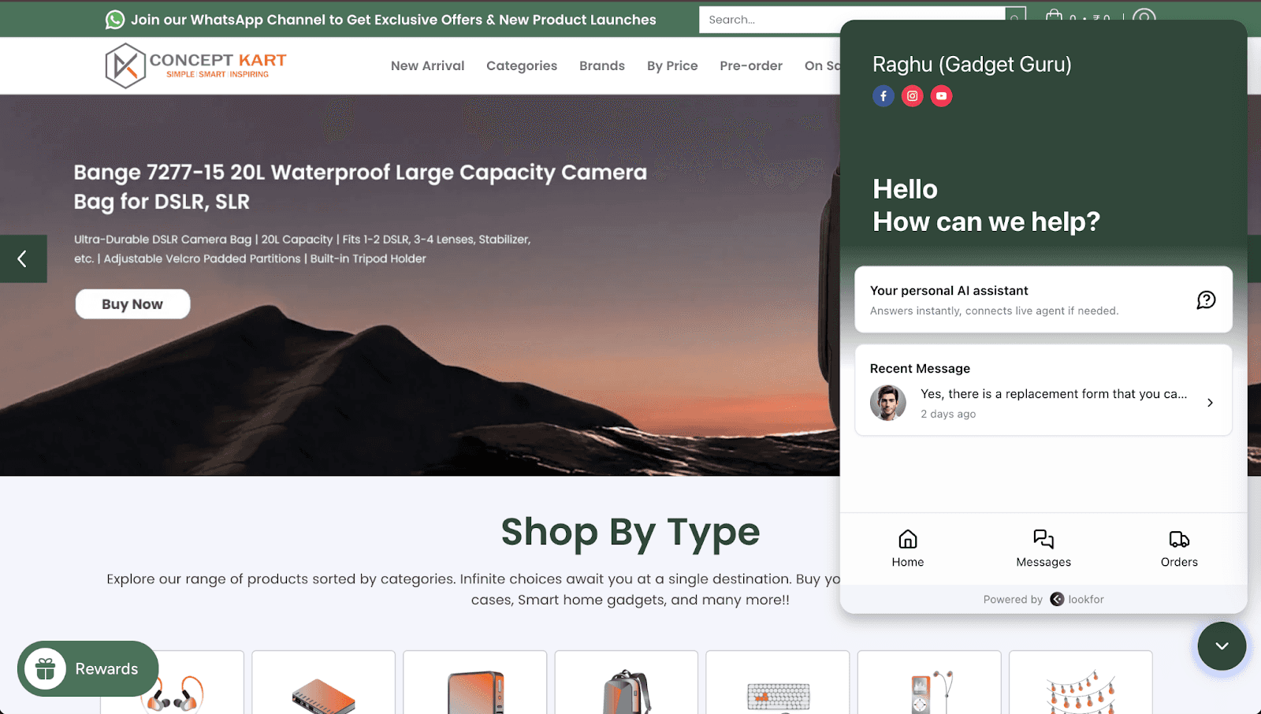Image resolution: width=1261 pixels, height=714 pixels.
Task: Collapse the chat widget with round chevron button
Action: point(1222,646)
